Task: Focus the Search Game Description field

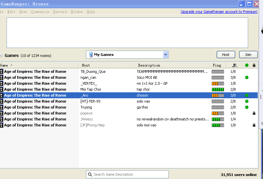Action: coord(129,174)
